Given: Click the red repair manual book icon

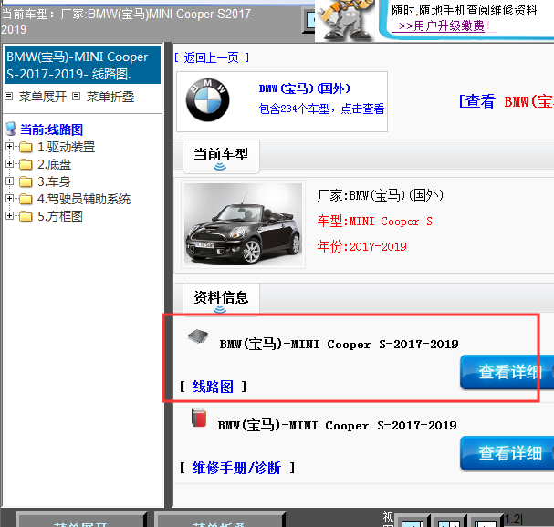Looking at the screenshot, I should (197, 418).
